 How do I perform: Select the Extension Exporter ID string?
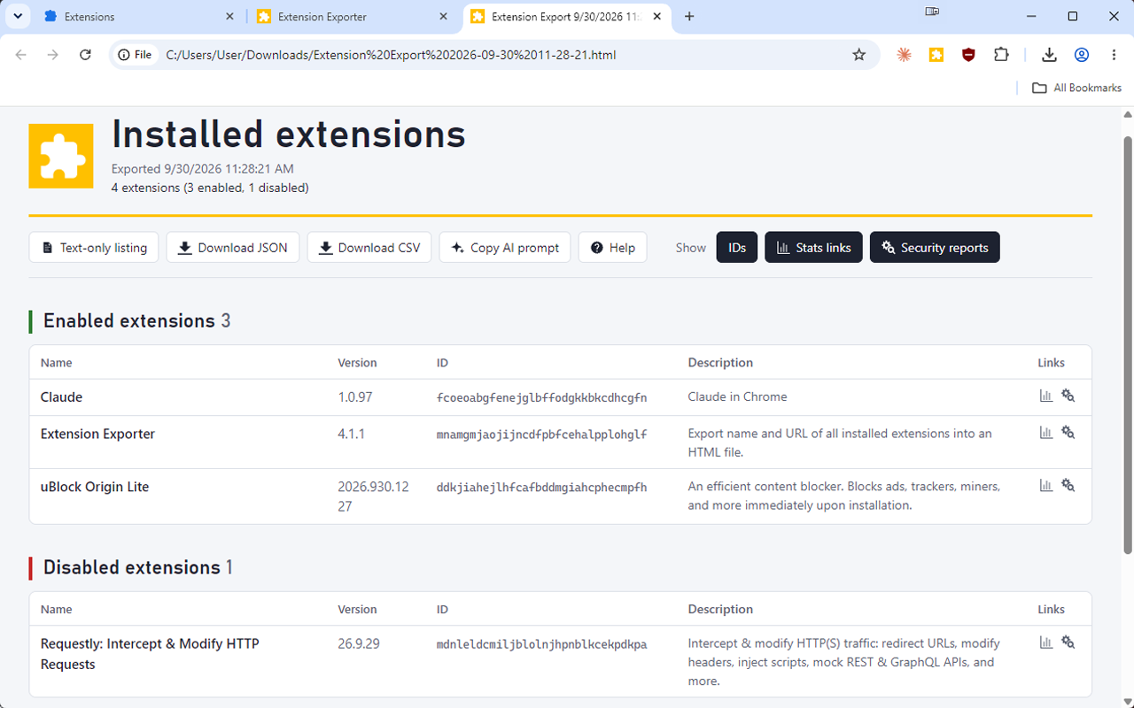(x=541, y=435)
